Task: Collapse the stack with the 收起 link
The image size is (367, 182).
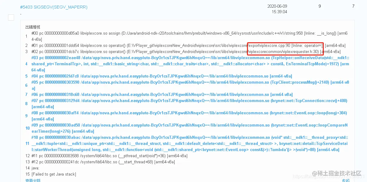Action: 346,180
